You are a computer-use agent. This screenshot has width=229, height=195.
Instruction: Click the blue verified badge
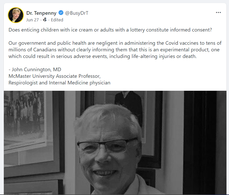coord(61,13)
